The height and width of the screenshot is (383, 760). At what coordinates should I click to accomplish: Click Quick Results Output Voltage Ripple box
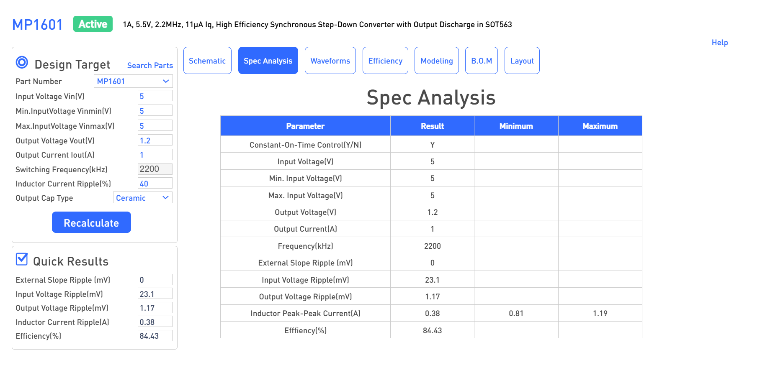coord(155,308)
